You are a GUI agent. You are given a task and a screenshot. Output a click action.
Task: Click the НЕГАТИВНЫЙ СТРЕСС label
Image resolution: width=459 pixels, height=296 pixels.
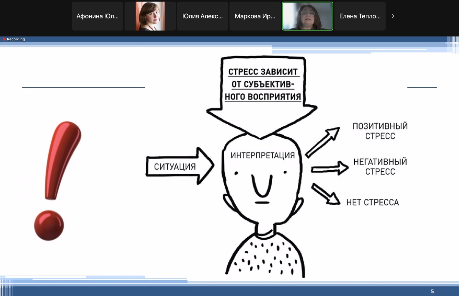click(x=380, y=167)
